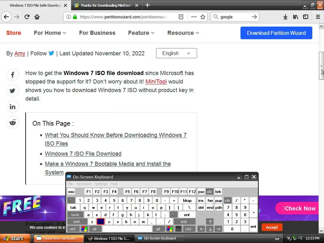Click the context menu key on keyboard
This screenshot has height=243, width=324.
(178, 229)
